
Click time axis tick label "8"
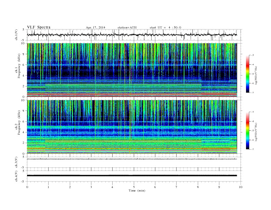pos(198,187)
